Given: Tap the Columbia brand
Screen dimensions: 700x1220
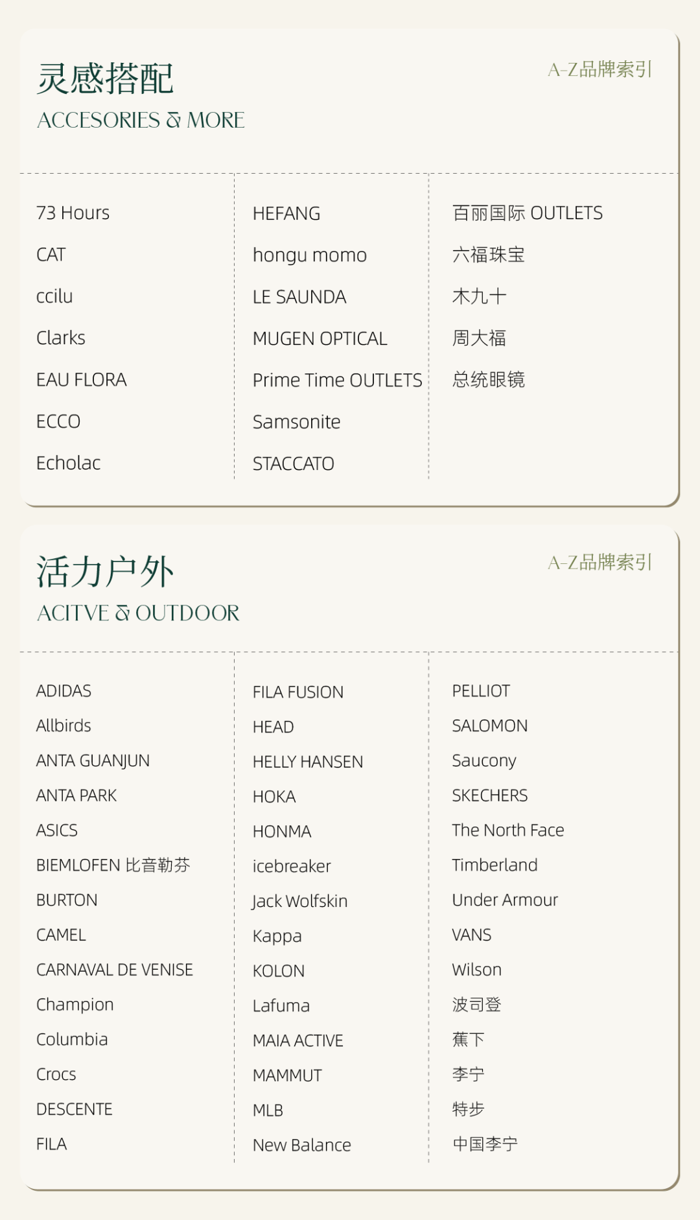Looking at the screenshot, I should pyautogui.click(x=72, y=1040).
